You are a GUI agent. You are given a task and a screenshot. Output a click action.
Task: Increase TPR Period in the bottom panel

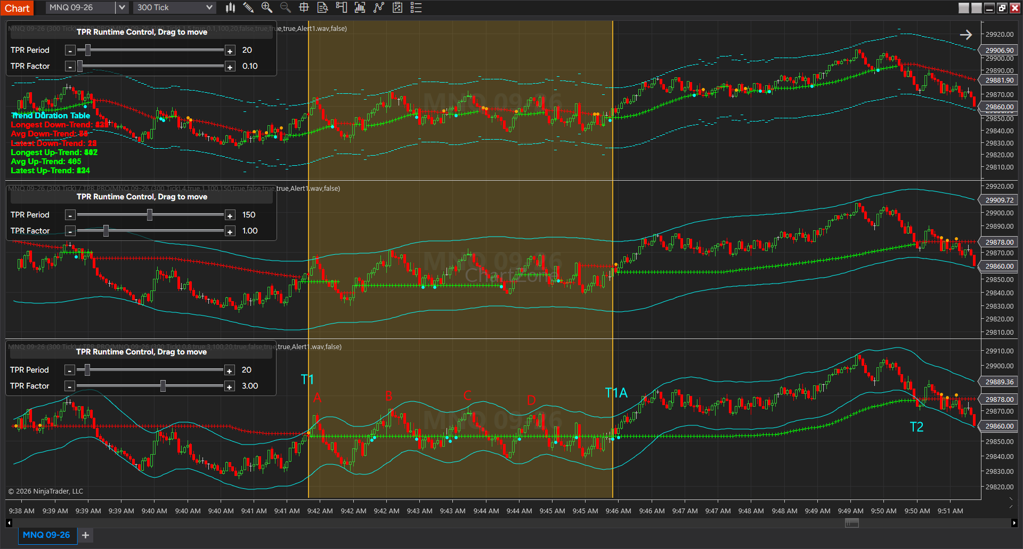pyautogui.click(x=229, y=370)
